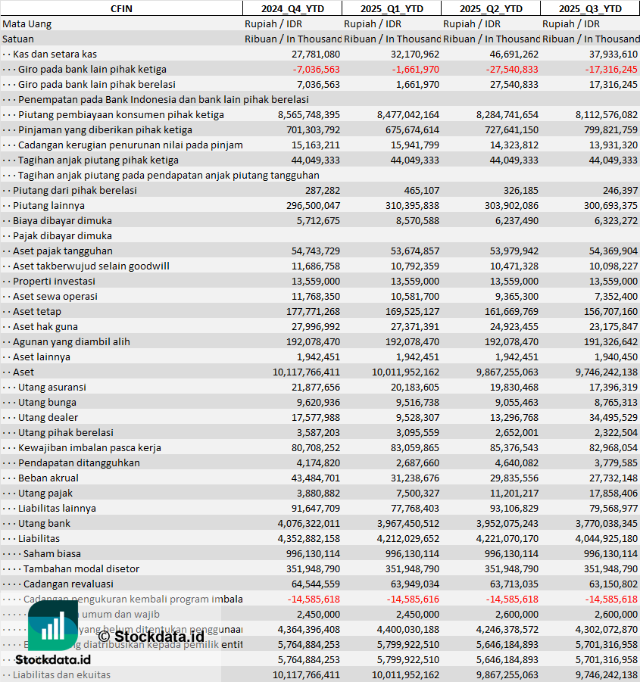Select the 2025_Q2_YTD column header
This screenshot has width=640, height=682.
pos(491,8)
